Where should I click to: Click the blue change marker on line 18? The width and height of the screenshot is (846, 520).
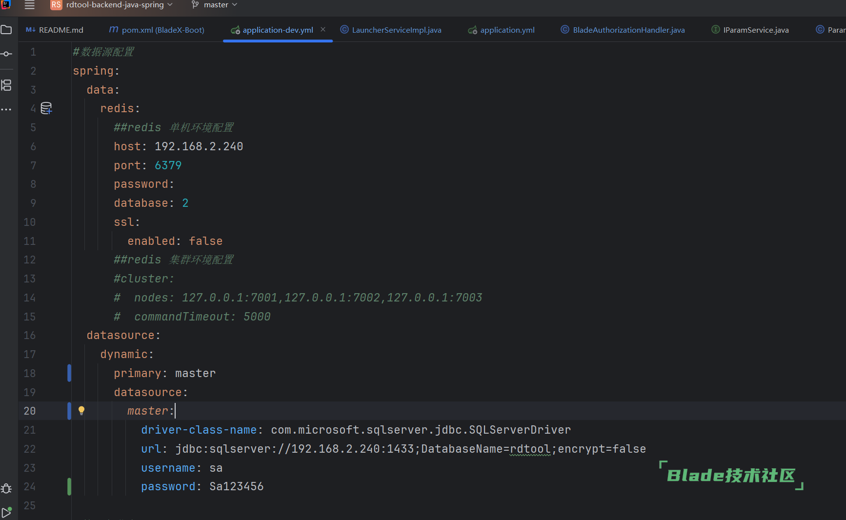coord(69,373)
